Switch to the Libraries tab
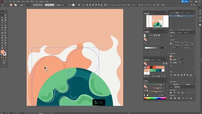 coord(182,13)
